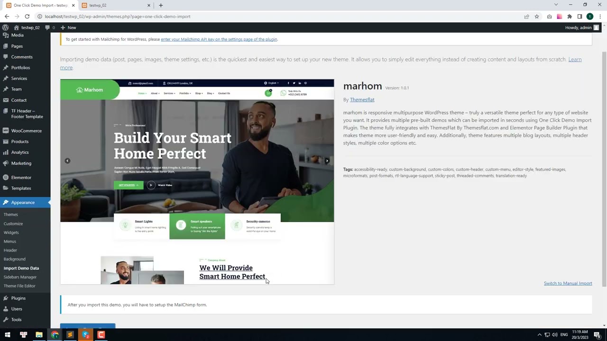Screen dimensions: 607x341
Task: Open Background submenu item
Action: pyautogui.click(x=15, y=259)
